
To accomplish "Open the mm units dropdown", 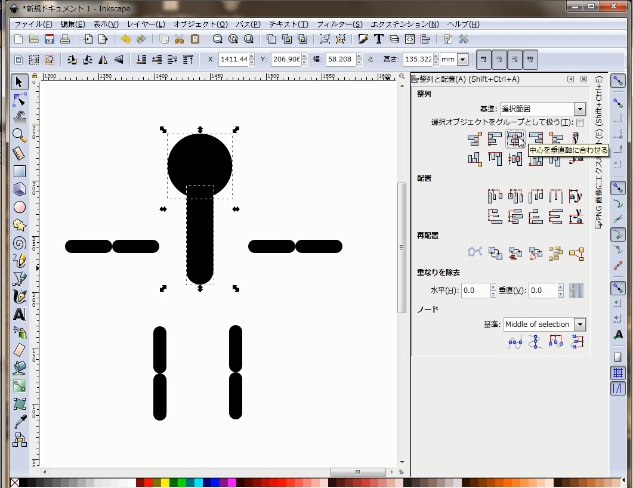I will click(455, 60).
